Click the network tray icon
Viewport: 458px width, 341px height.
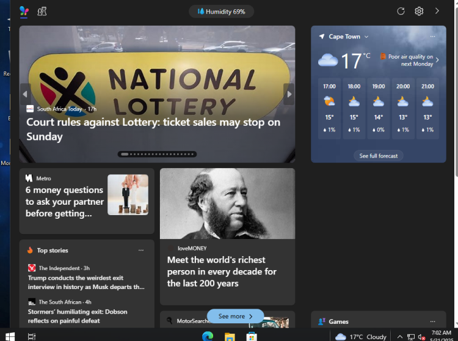tap(411, 337)
